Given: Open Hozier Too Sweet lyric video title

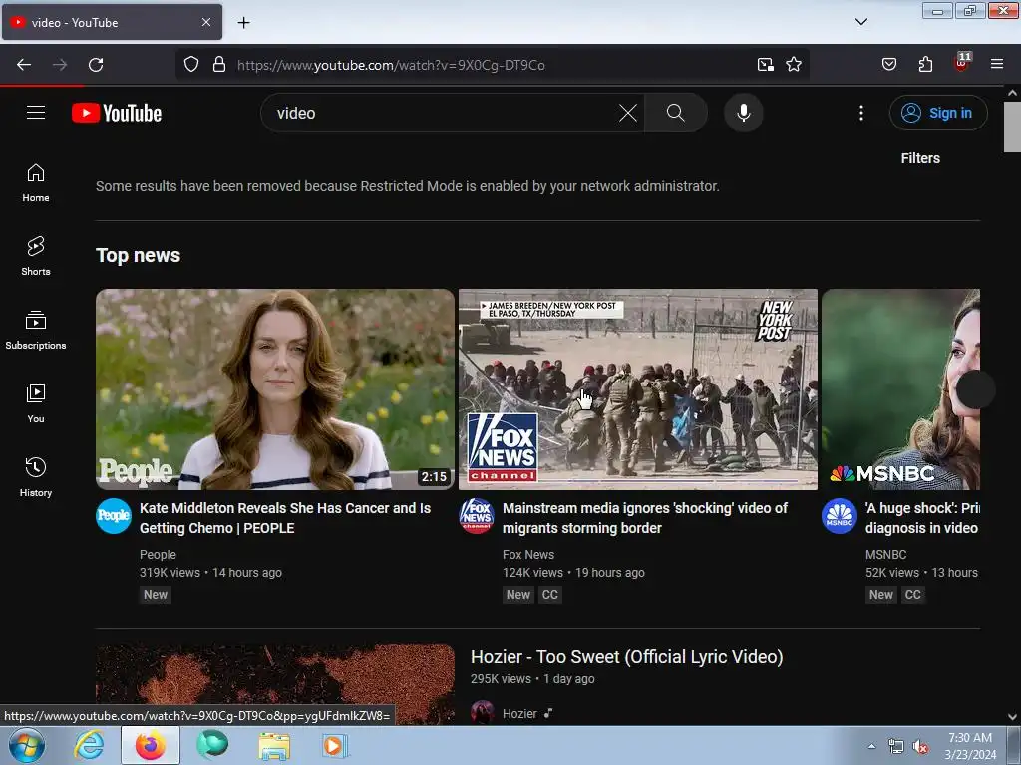Looking at the screenshot, I should click(x=626, y=657).
